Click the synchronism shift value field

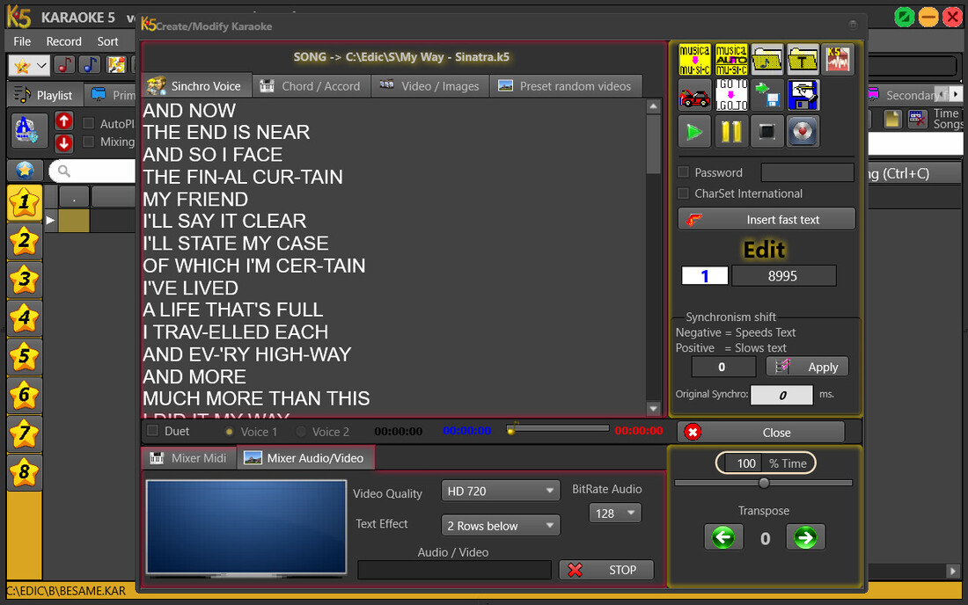click(x=723, y=367)
